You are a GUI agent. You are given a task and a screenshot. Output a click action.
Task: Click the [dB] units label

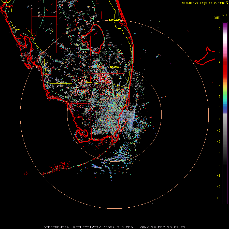click(x=217, y=18)
